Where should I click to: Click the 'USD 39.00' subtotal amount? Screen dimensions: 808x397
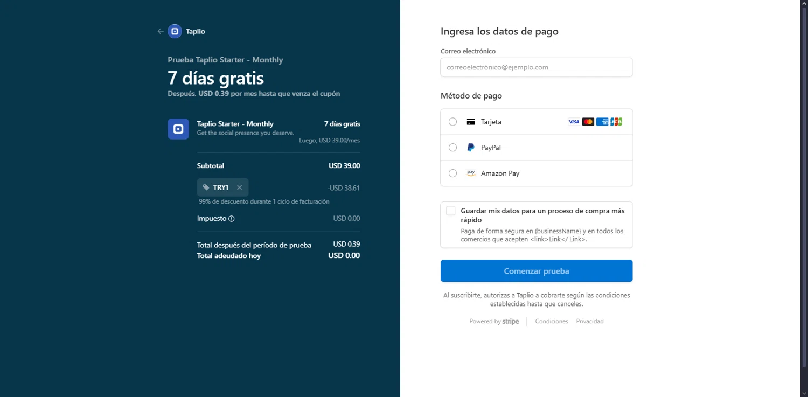click(344, 166)
